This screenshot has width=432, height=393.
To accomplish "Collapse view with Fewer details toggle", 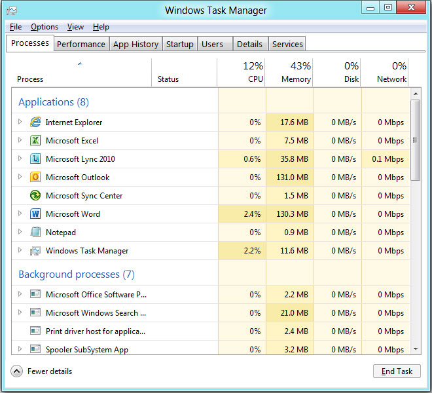I will pyautogui.click(x=17, y=371).
